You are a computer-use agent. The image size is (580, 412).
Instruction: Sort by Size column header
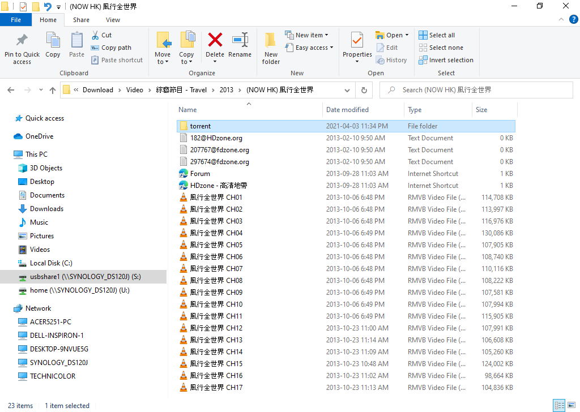tap(481, 110)
